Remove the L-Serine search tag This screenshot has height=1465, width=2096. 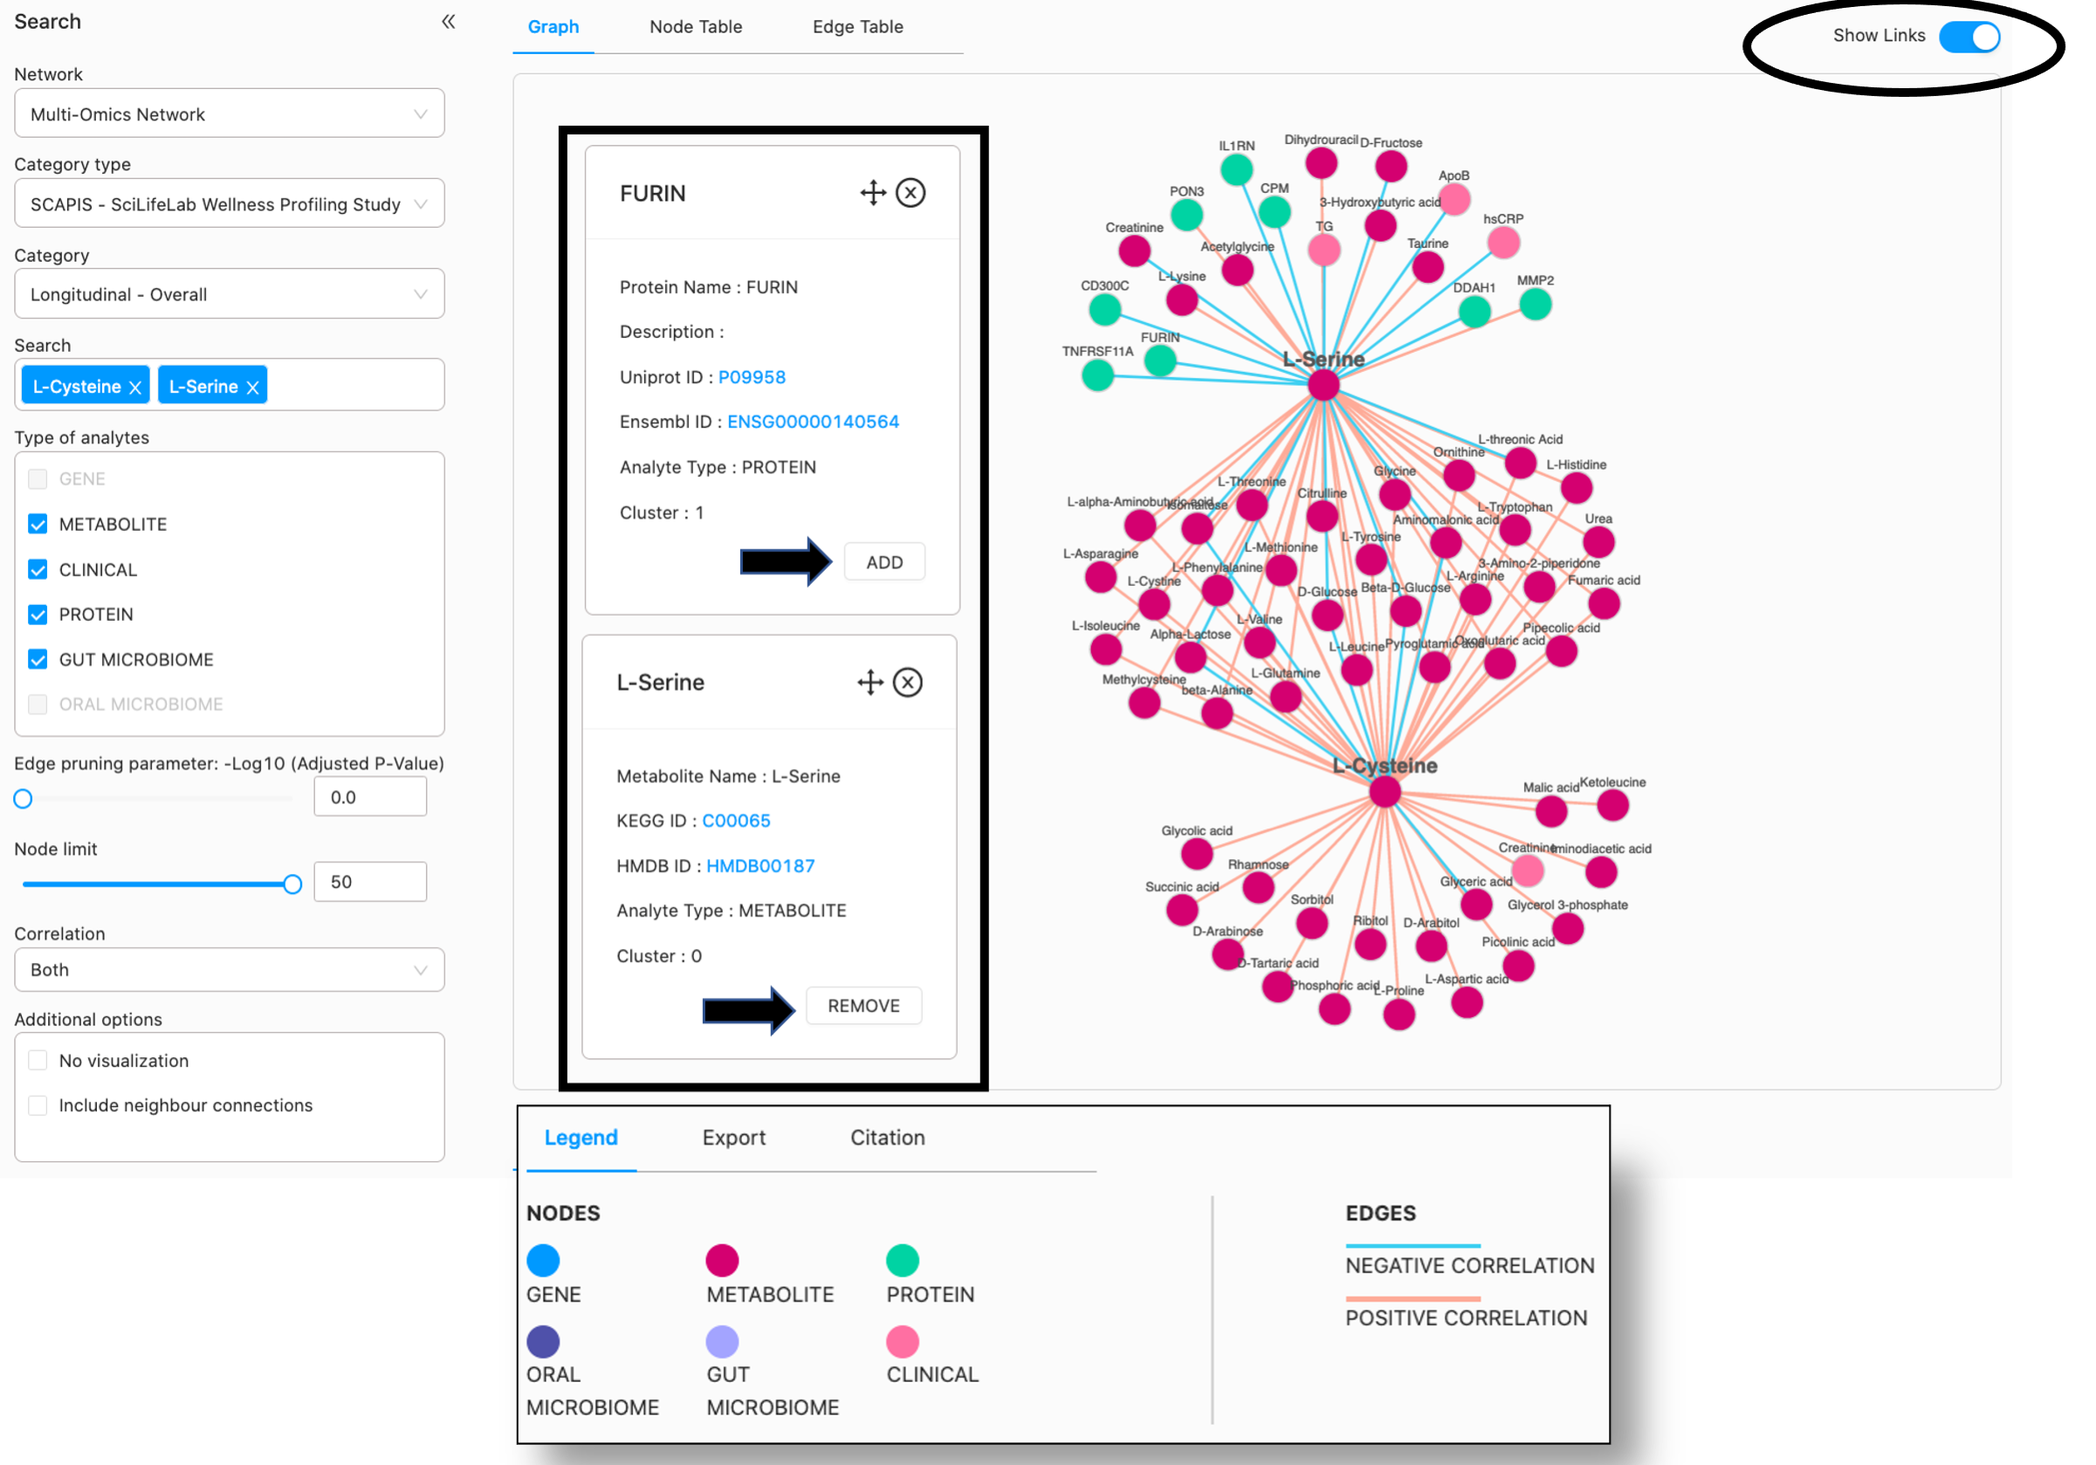point(253,387)
